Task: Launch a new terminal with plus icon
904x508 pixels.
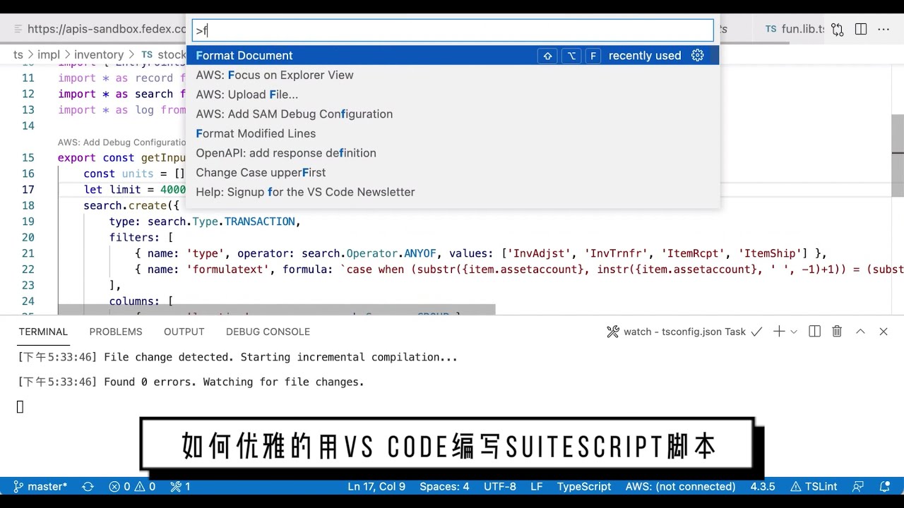Action: pyautogui.click(x=778, y=332)
